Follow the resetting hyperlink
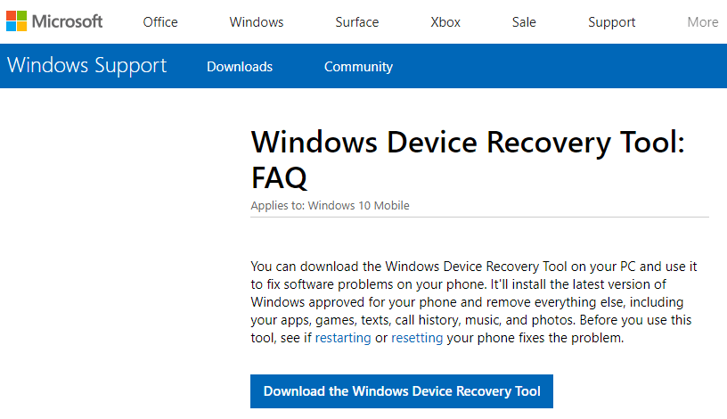The image size is (727, 419). (x=417, y=338)
